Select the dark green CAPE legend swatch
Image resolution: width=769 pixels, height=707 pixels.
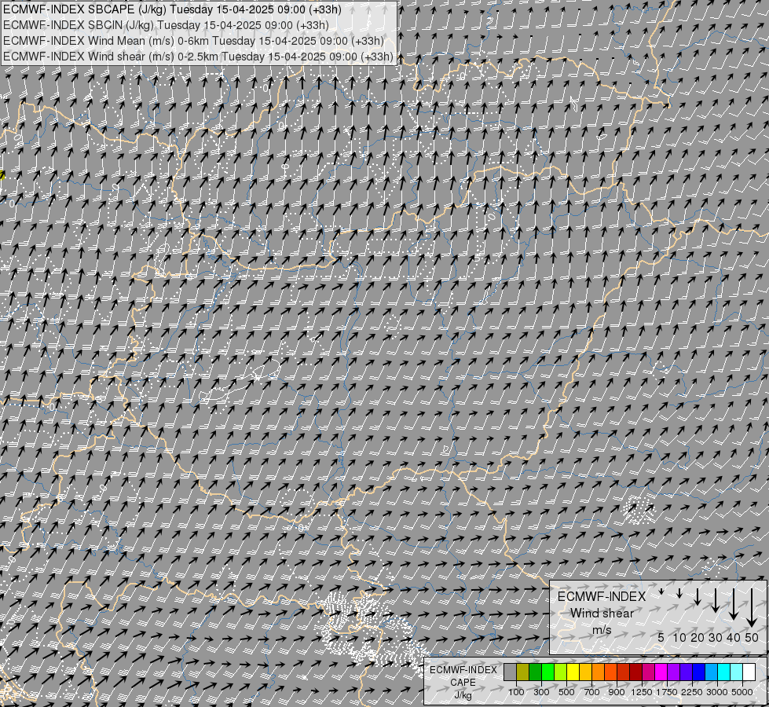point(535,672)
